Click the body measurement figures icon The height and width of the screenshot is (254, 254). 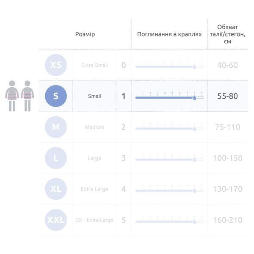[19, 96]
